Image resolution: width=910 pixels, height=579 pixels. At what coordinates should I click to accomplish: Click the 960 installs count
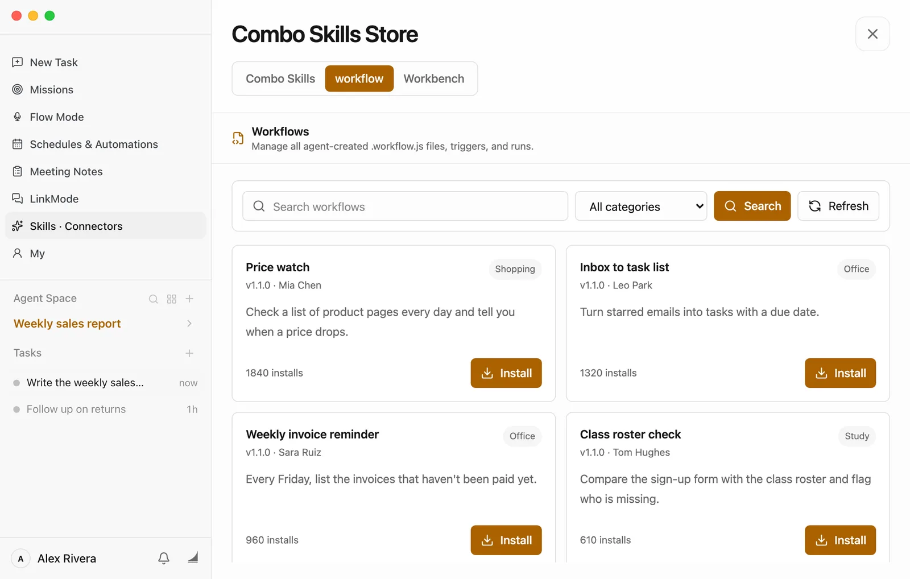click(x=272, y=540)
